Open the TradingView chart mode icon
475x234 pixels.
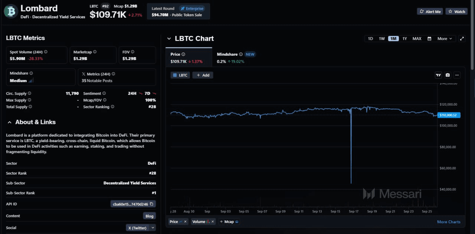click(x=438, y=75)
